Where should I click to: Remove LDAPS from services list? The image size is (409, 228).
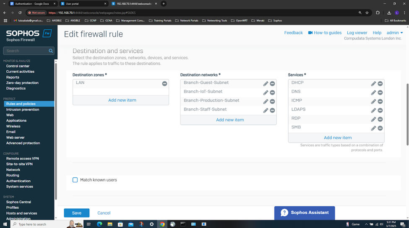(x=380, y=110)
